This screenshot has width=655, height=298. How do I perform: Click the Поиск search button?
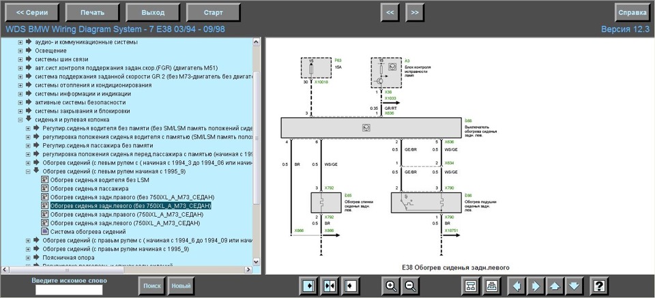[152, 286]
